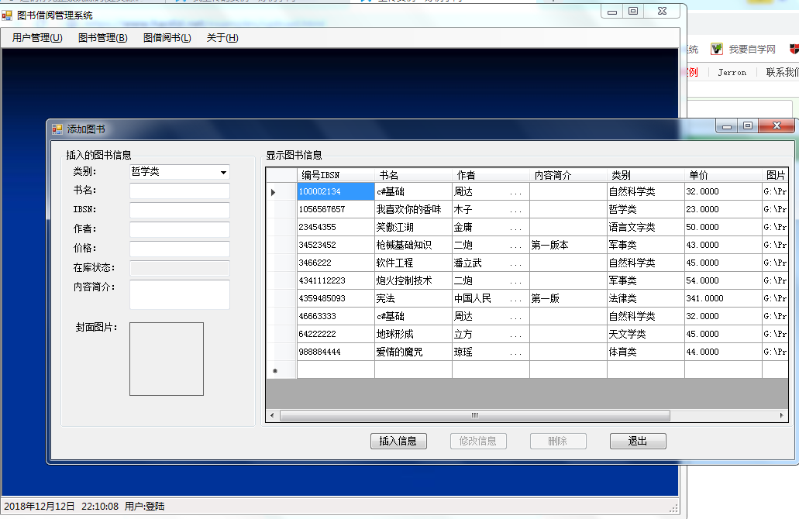Click the grid's horizontal scrollbar right arrow
799x519 pixels.
pos(782,416)
